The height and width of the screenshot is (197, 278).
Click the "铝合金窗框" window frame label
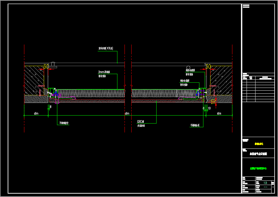(190, 70)
